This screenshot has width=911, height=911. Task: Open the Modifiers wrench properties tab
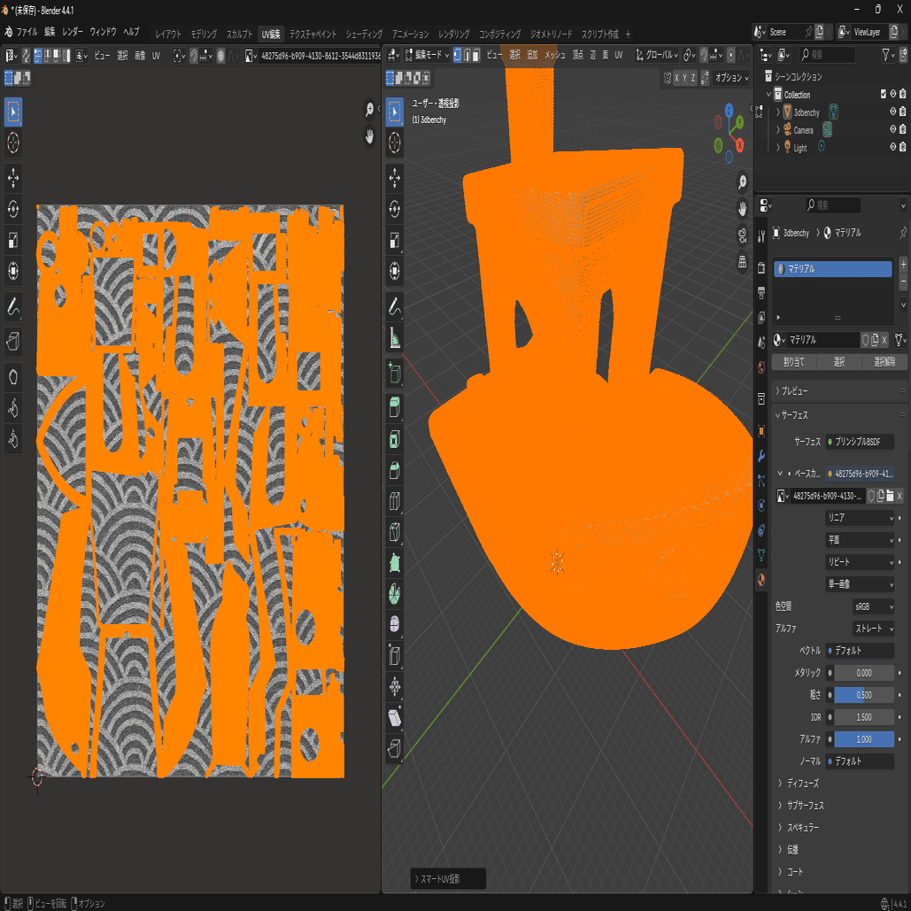tap(761, 456)
